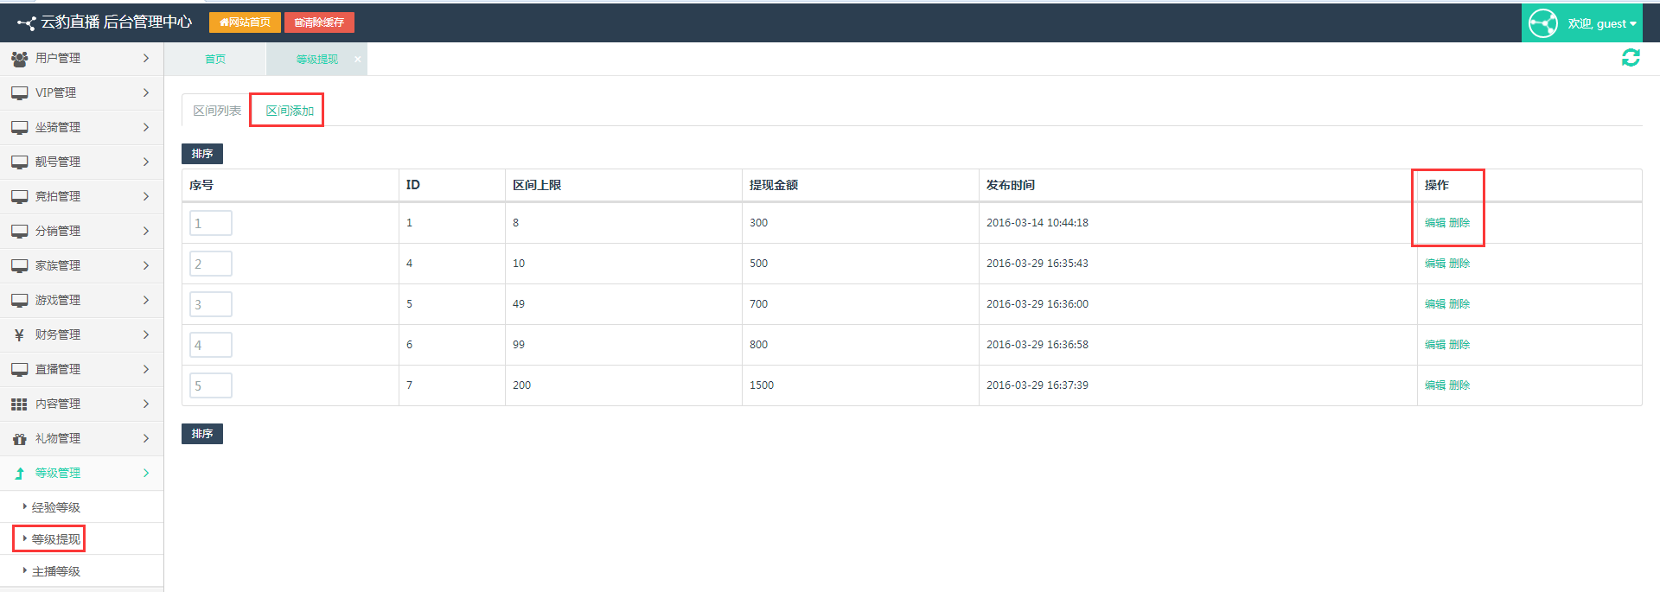Expand the VIP管理 chevron

pyautogui.click(x=146, y=92)
